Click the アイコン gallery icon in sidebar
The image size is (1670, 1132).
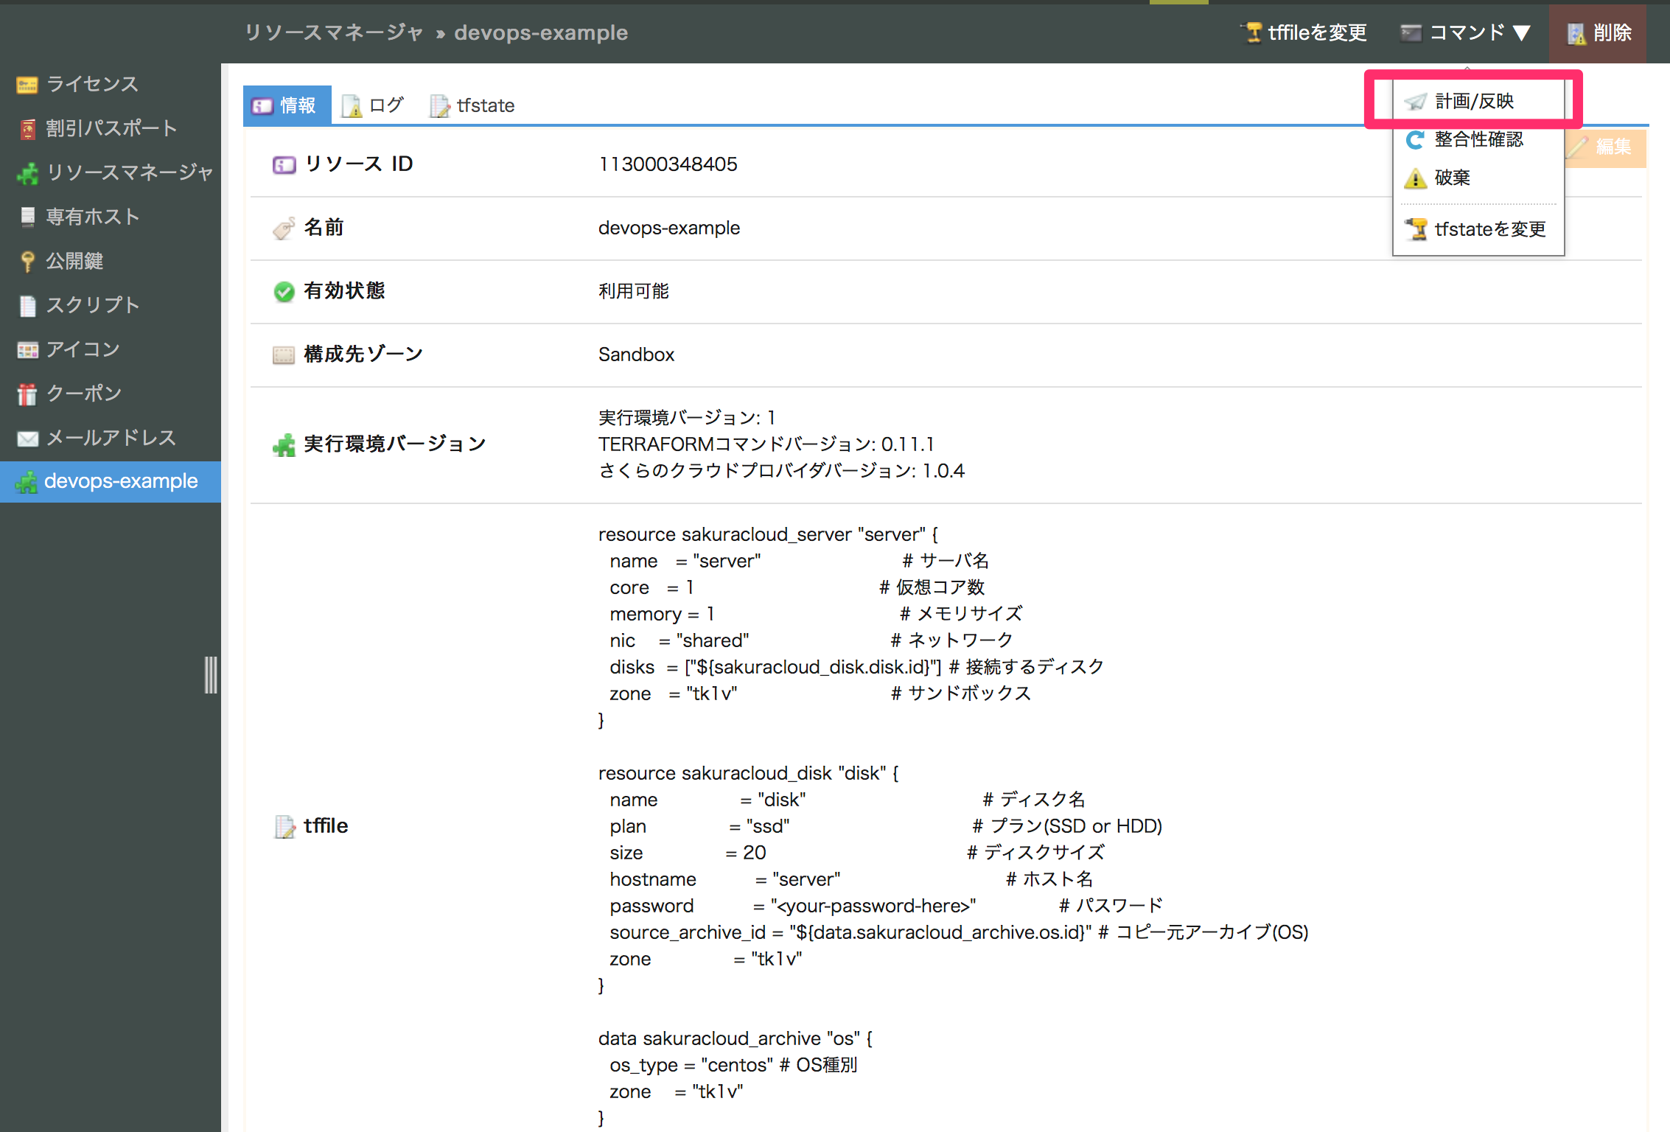[27, 350]
